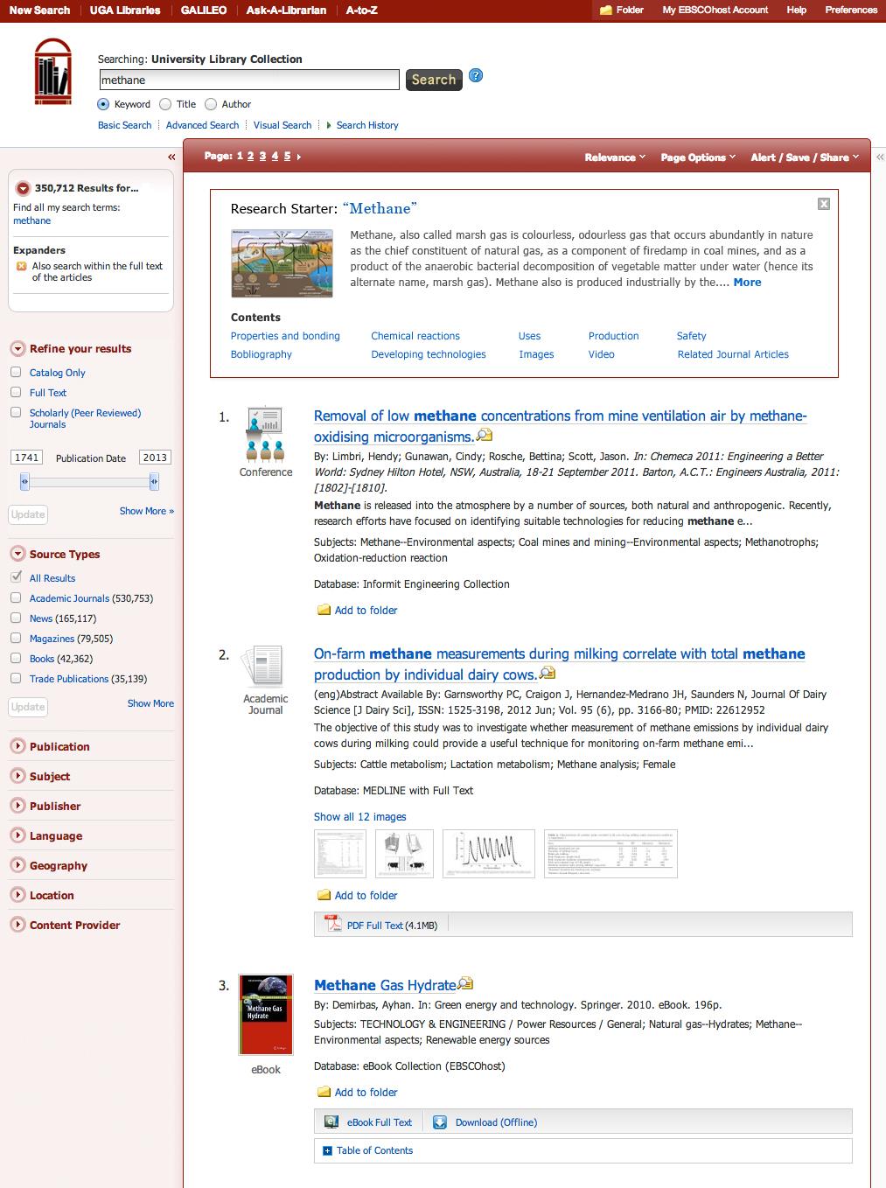Expand the Location facet
Viewport: 886px width, 1188px height.
pyautogui.click(x=17, y=895)
